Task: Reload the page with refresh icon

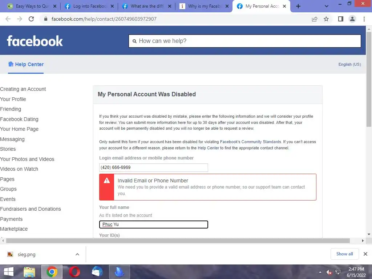Action: (31, 19)
